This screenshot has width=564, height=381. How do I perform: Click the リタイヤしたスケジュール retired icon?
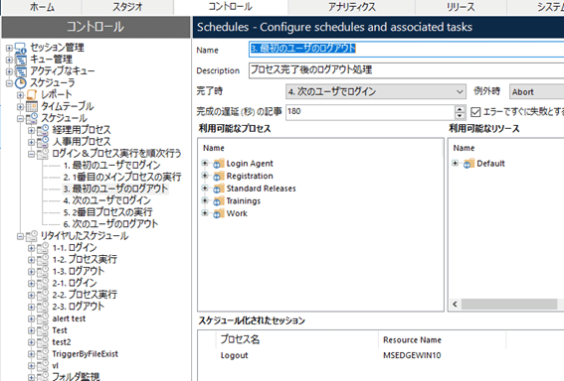[x=32, y=236]
